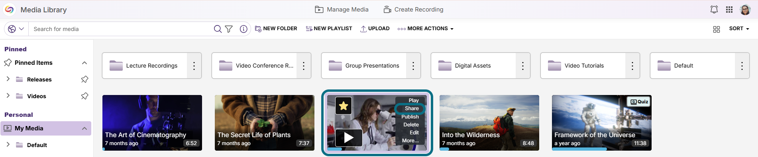Open Group Presentations folder options menu

click(x=413, y=66)
